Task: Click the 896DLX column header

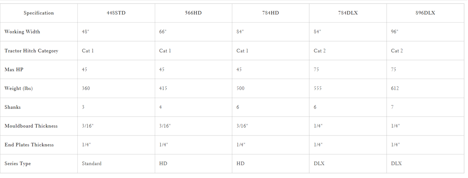Action: (x=425, y=13)
